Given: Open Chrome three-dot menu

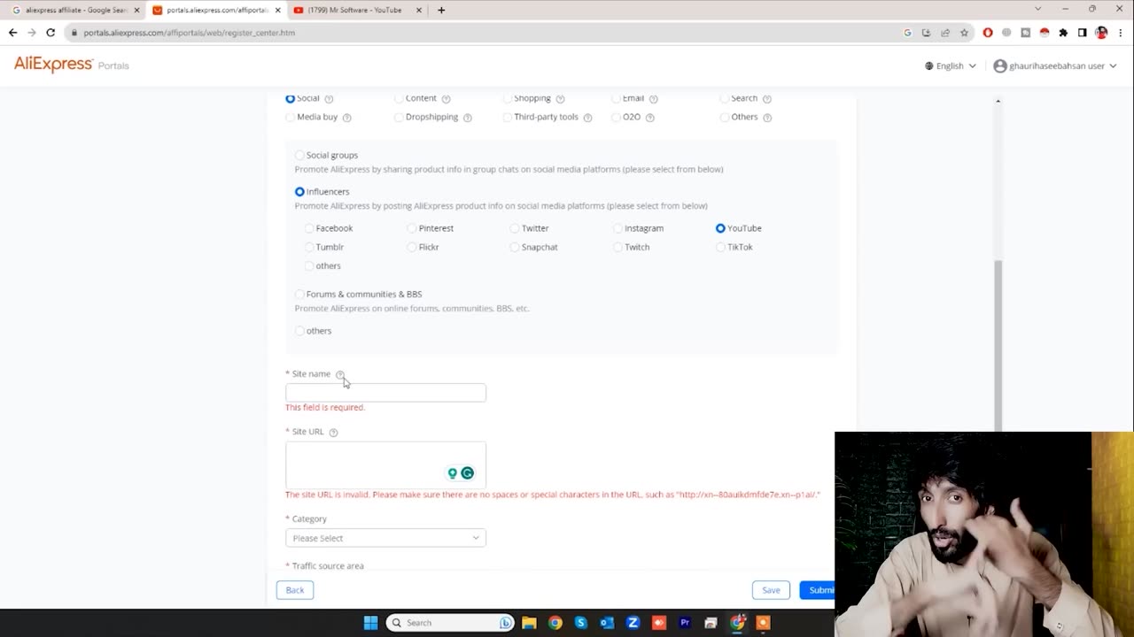Looking at the screenshot, I should pos(1120,33).
